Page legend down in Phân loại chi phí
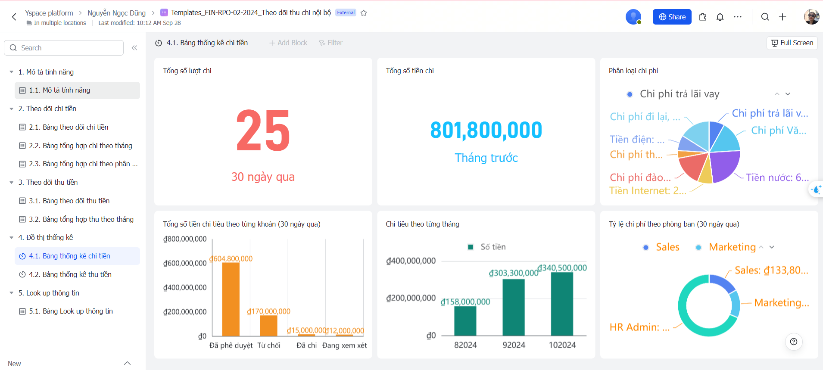The image size is (823, 370). click(x=788, y=94)
